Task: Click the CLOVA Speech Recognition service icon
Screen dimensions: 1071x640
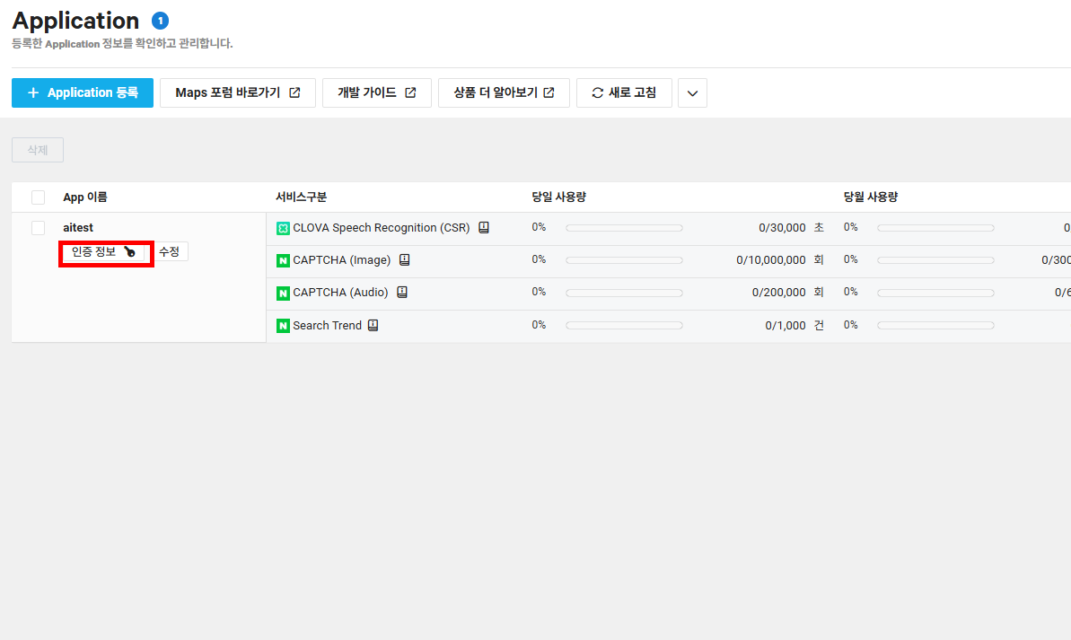Action: (x=283, y=228)
